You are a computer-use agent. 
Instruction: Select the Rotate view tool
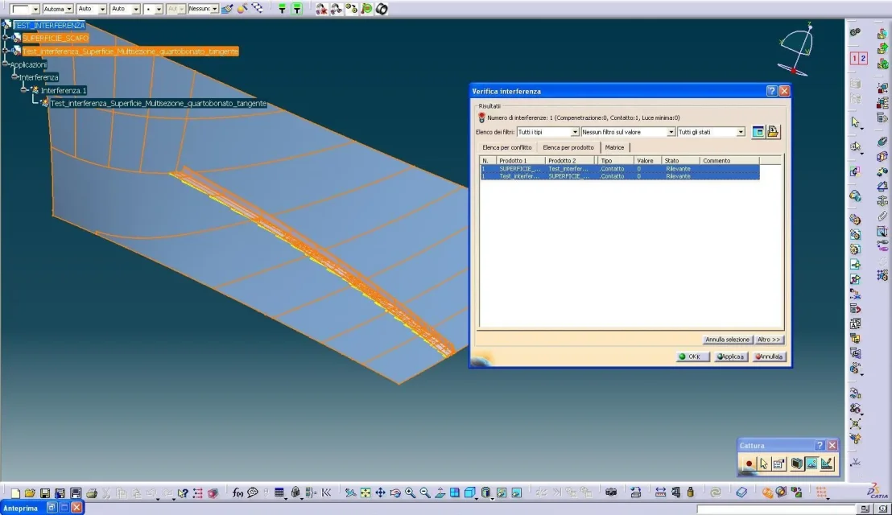click(394, 492)
